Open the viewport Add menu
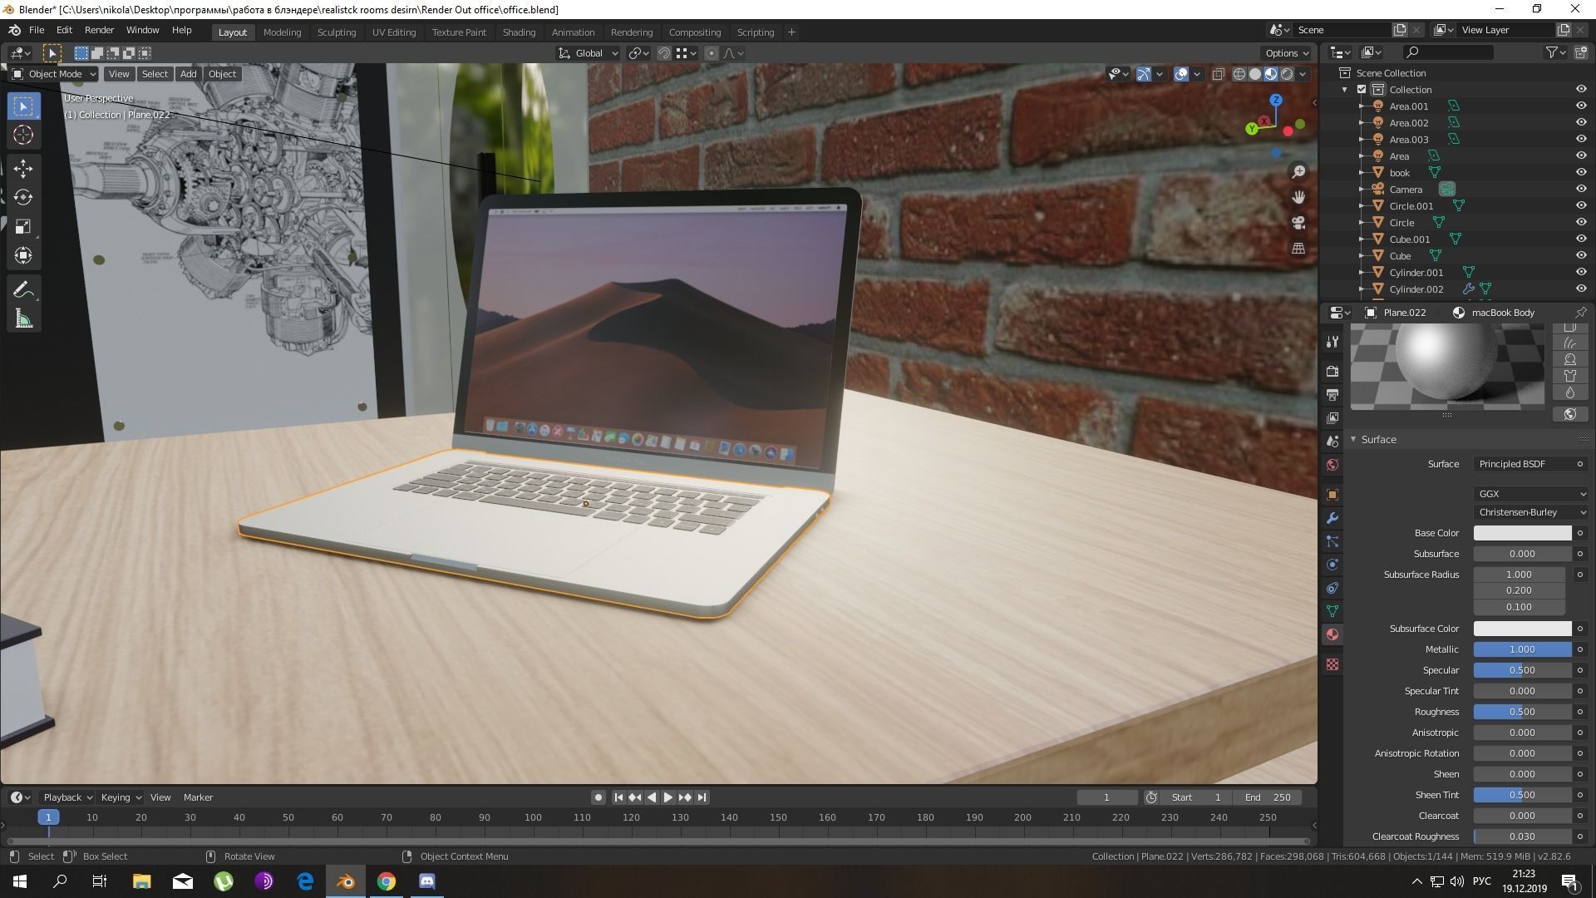The image size is (1596, 898). (189, 74)
